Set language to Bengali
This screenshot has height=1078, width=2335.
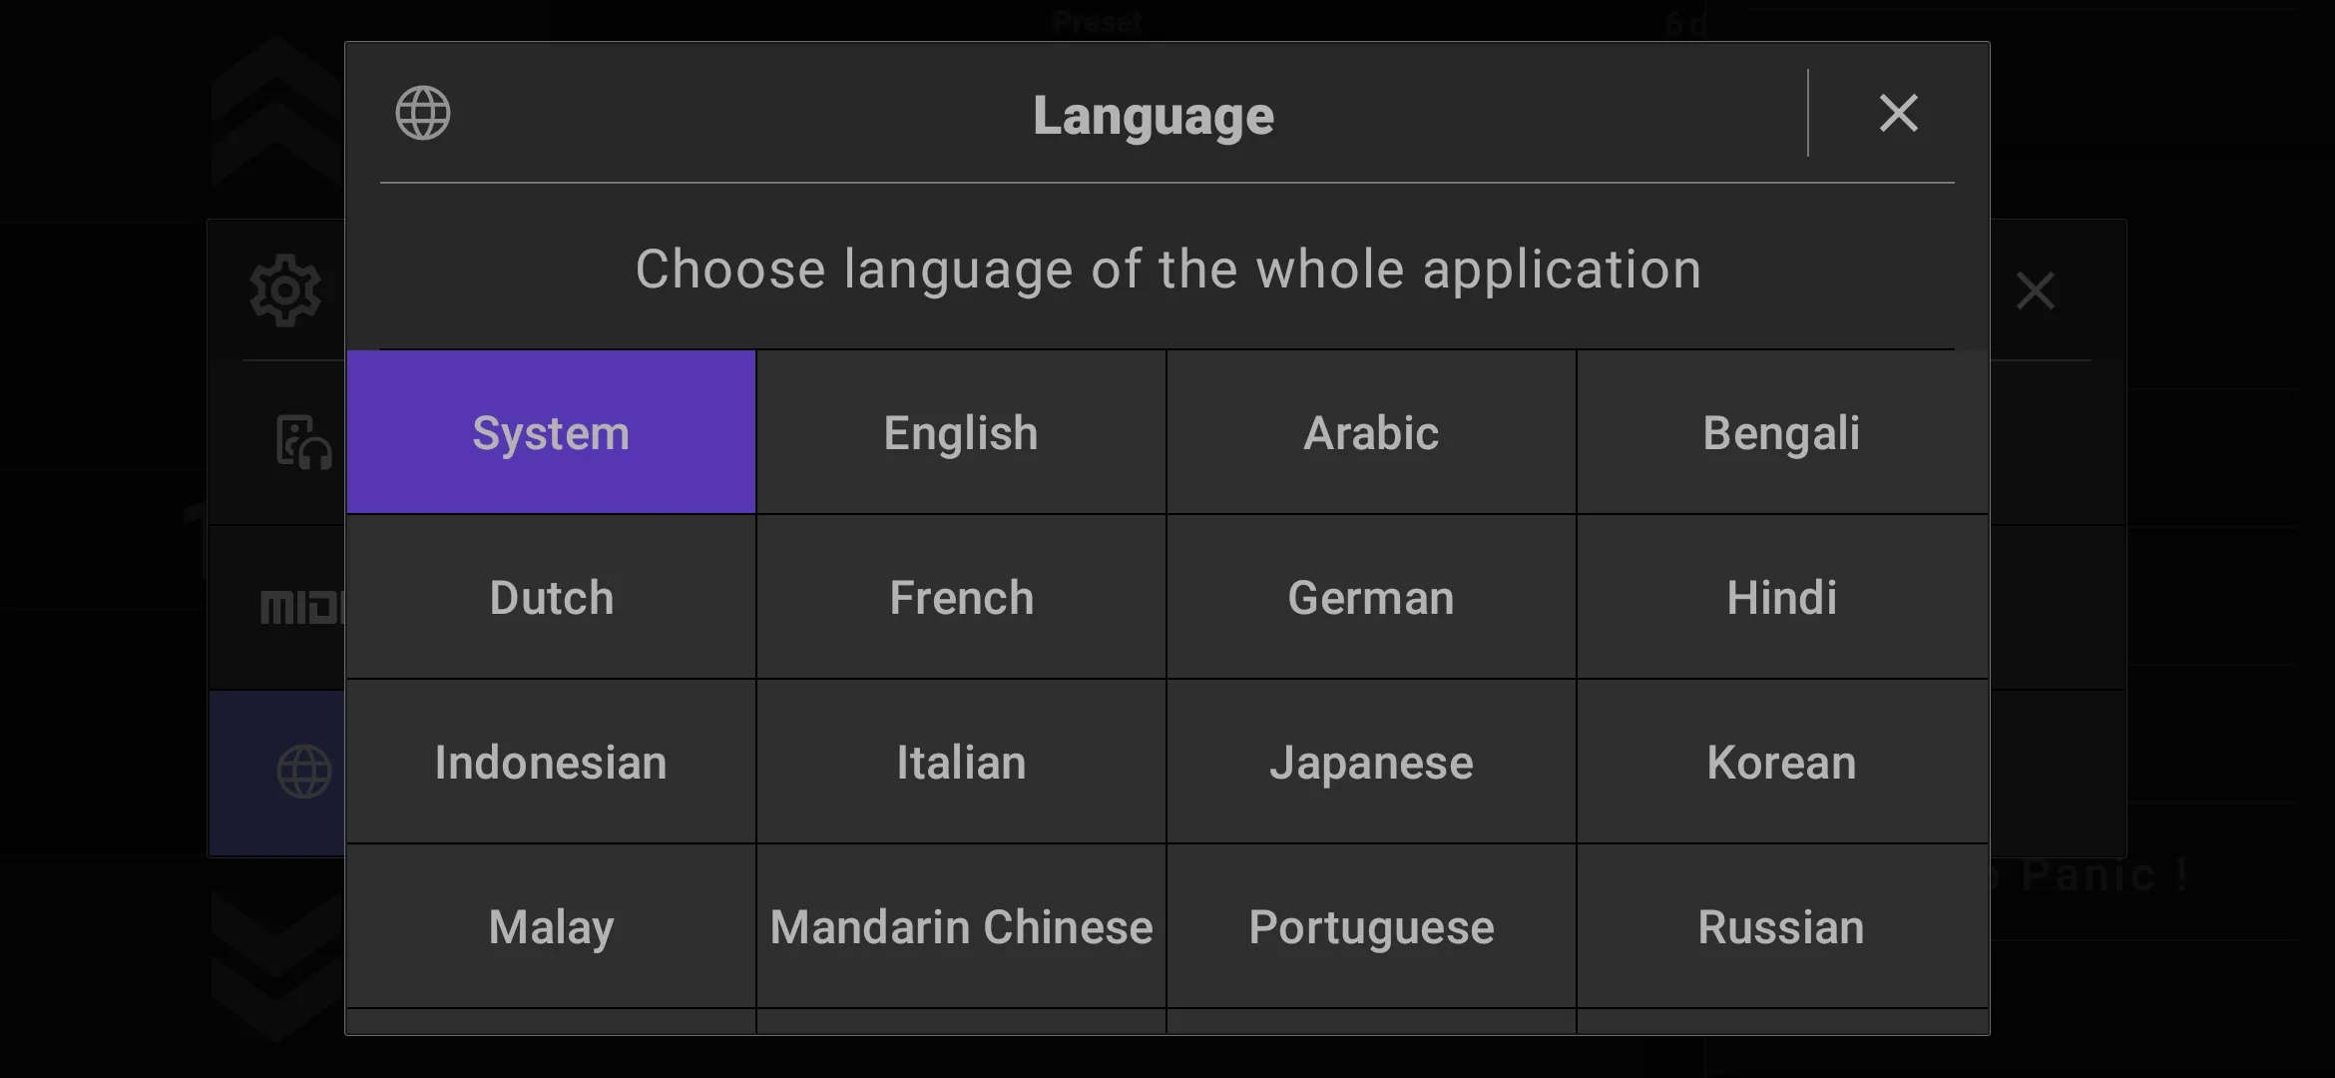click(x=1782, y=432)
